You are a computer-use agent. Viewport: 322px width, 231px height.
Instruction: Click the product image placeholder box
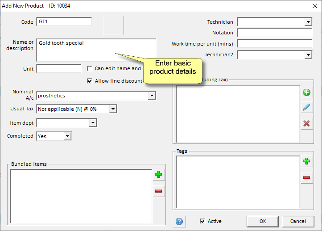(x=113, y=25)
